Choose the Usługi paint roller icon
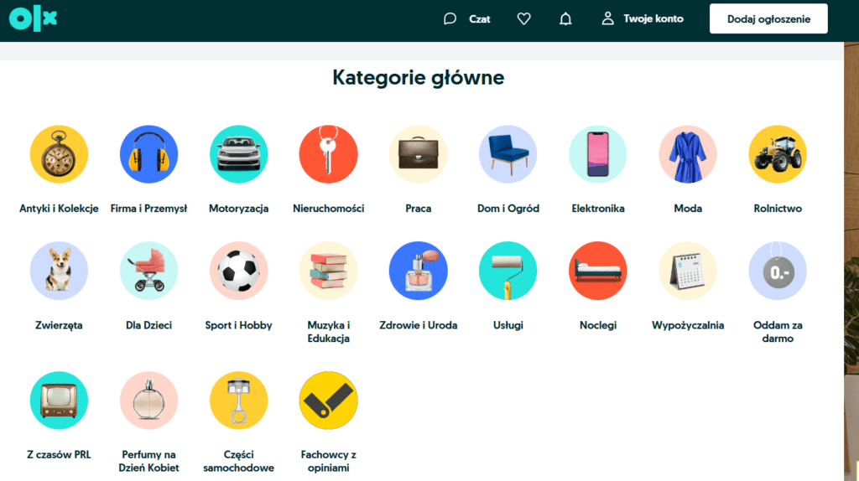859x481 pixels. pyautogui.click(x=508, y=271)
